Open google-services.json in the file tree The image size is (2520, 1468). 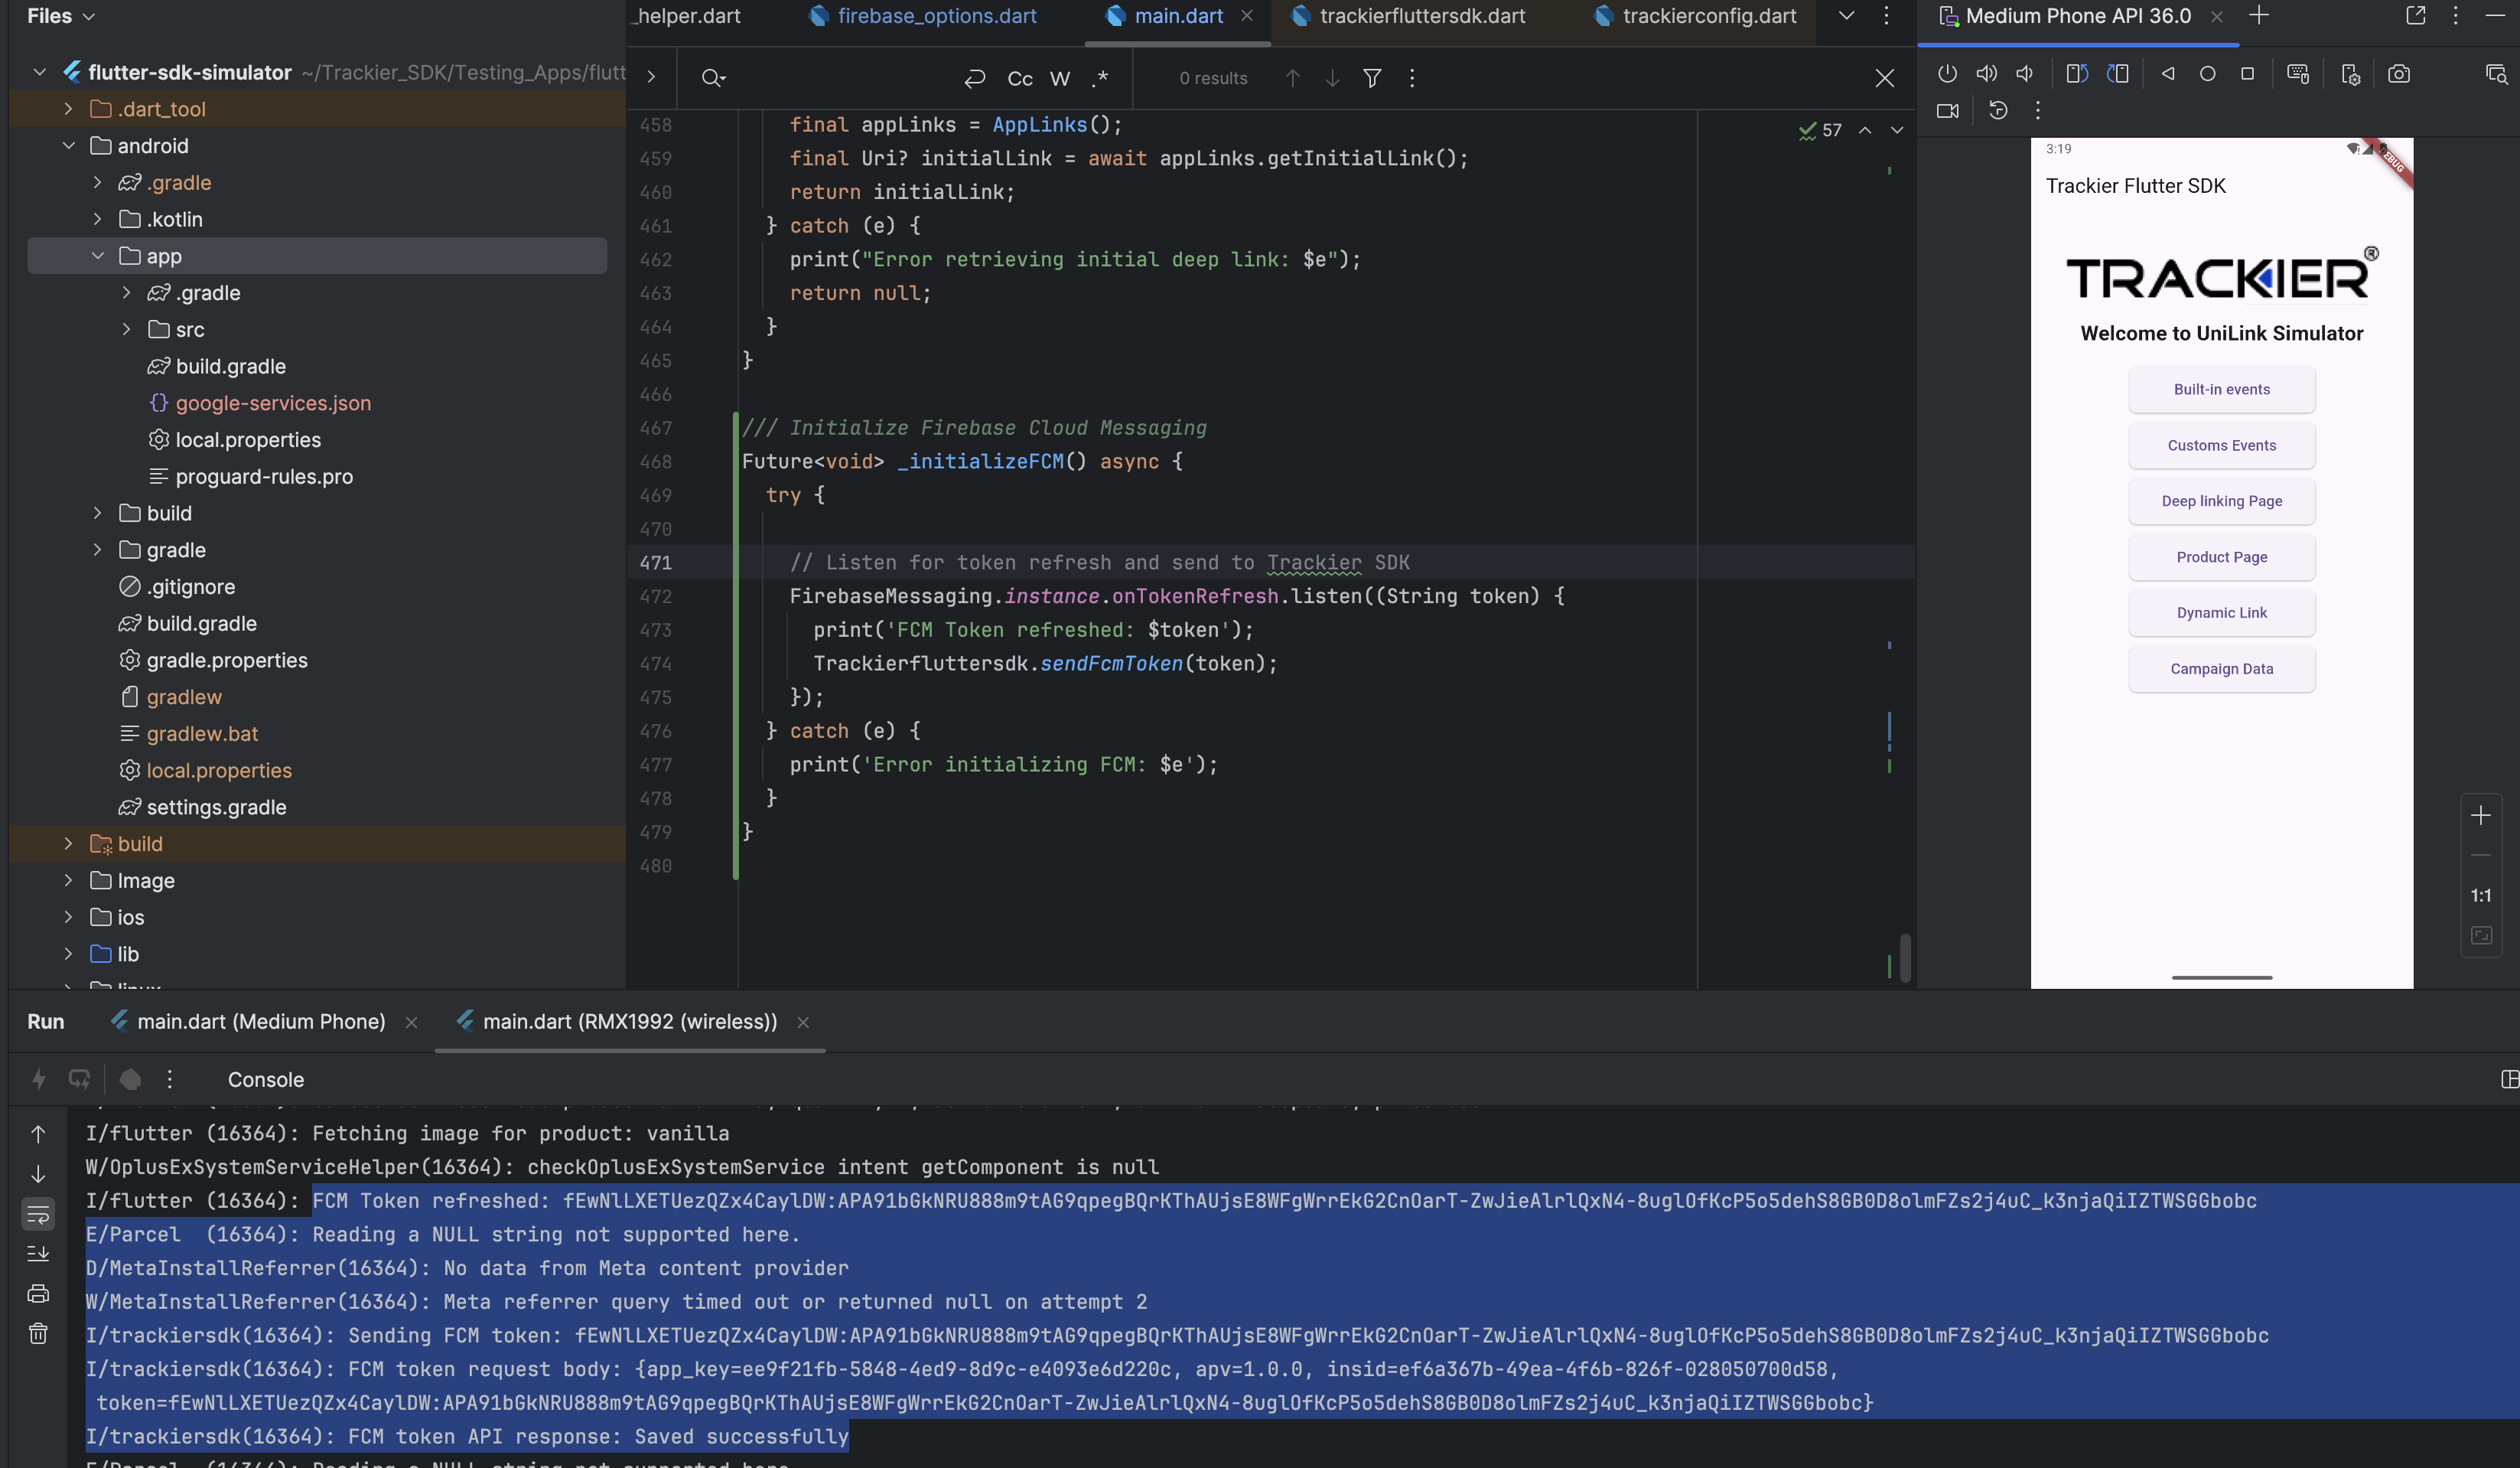click(272, 403)
